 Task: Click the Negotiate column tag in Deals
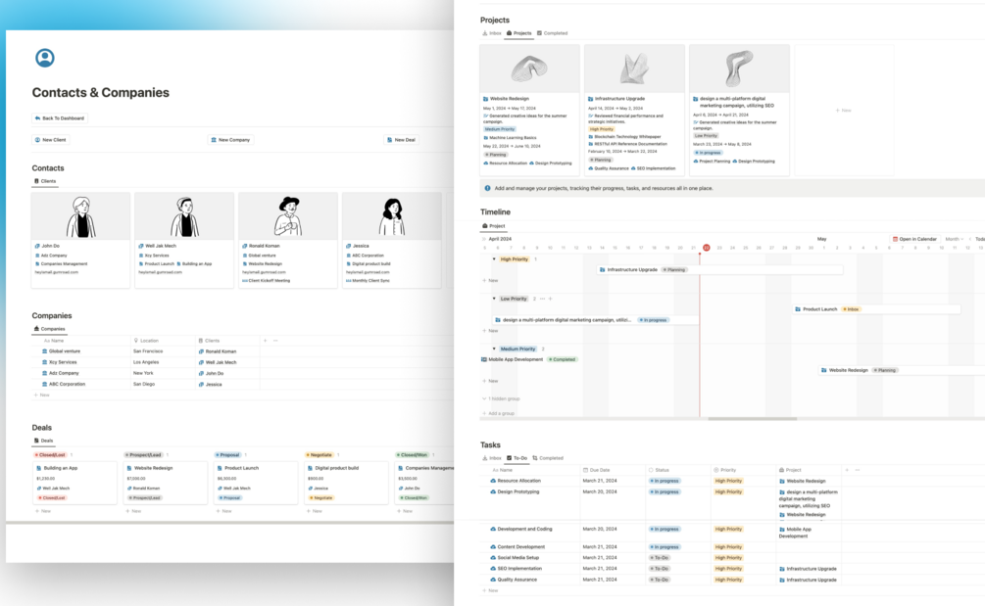[320, 455]
